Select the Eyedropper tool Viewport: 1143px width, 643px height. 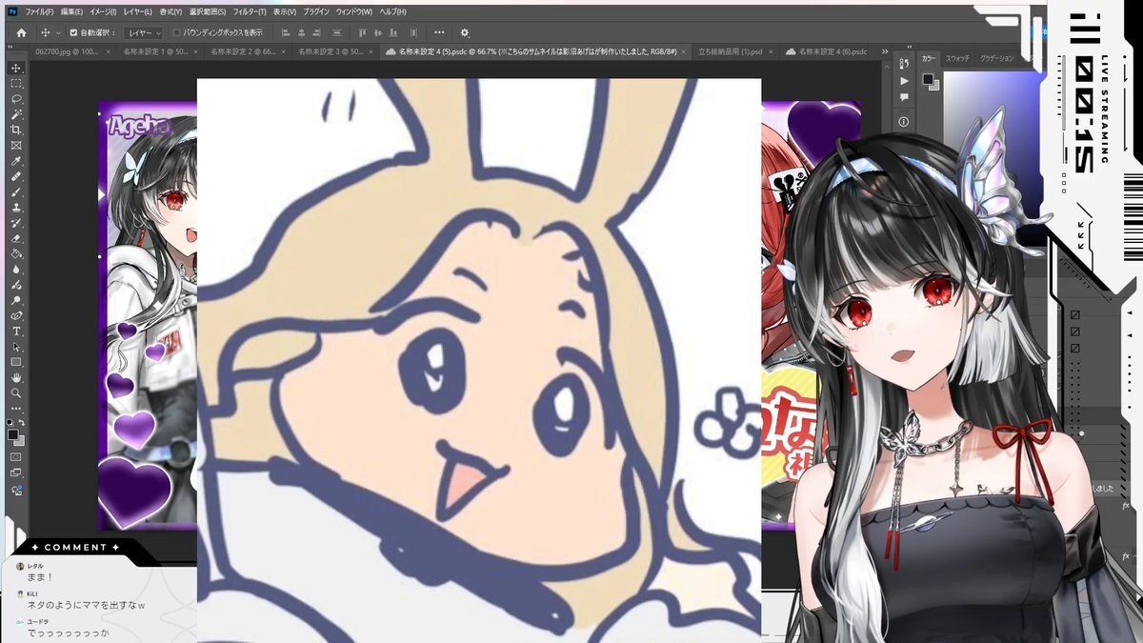click(x=16, y=161)
